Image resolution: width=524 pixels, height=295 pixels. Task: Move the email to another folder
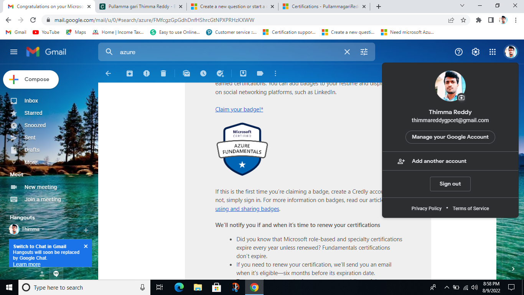pos(243,73)
